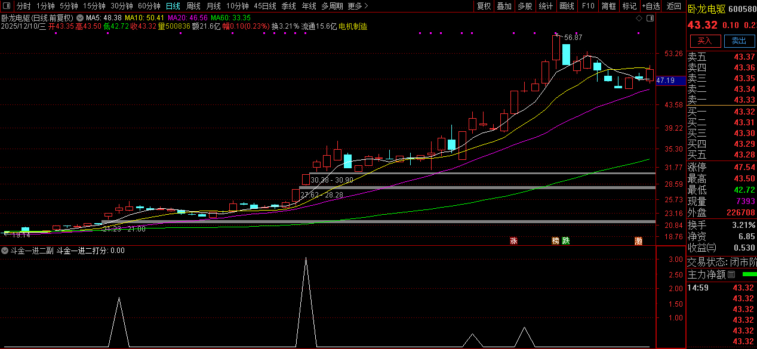Expand the 斗金一进二副 indicator dropdown
Screen dimensions: 757x349
click(5, 251)
